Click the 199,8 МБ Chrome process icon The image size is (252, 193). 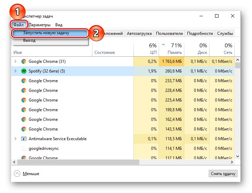click(x=24, y=110)
